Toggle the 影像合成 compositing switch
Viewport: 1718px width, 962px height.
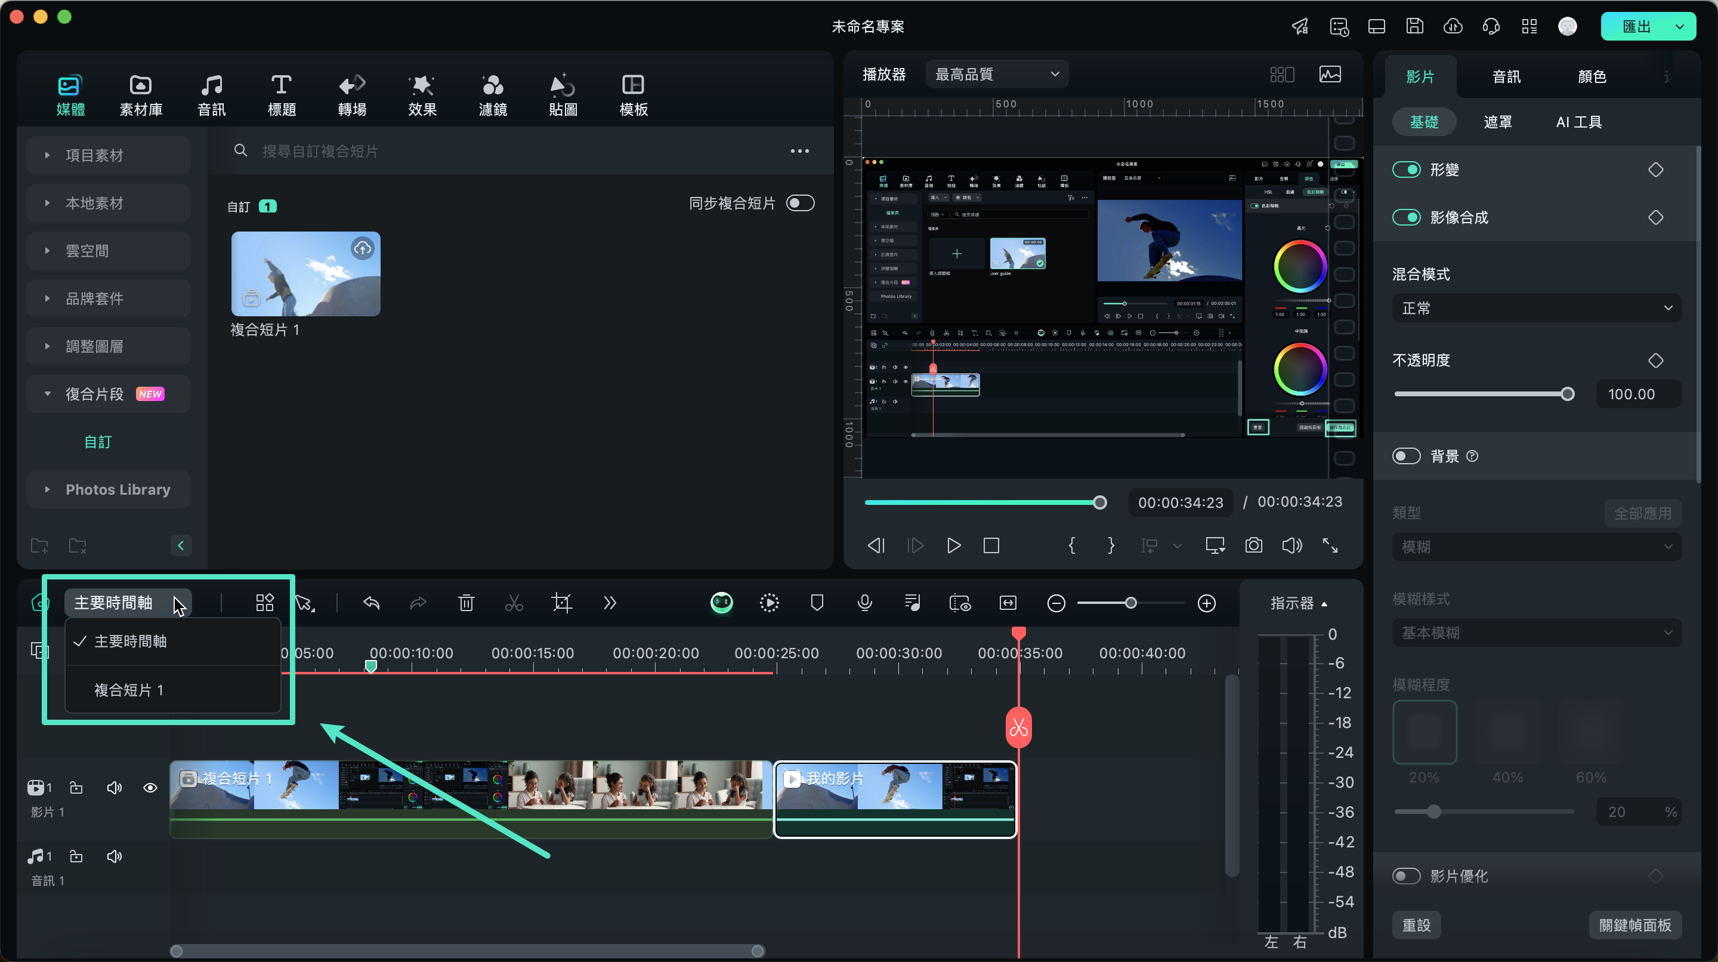1407,217
